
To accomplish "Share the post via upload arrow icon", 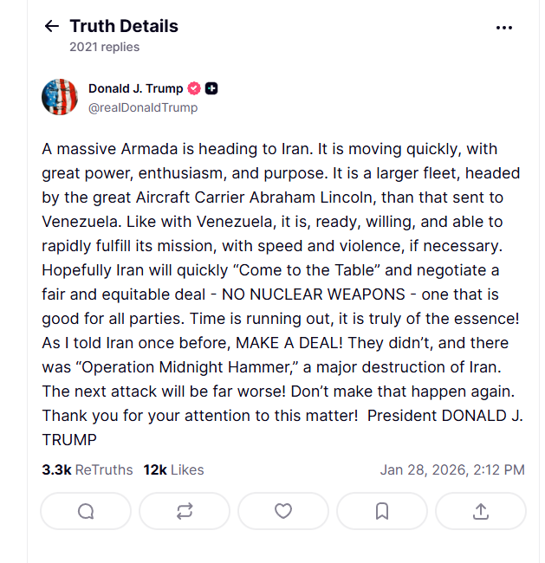I will [481, 511].
